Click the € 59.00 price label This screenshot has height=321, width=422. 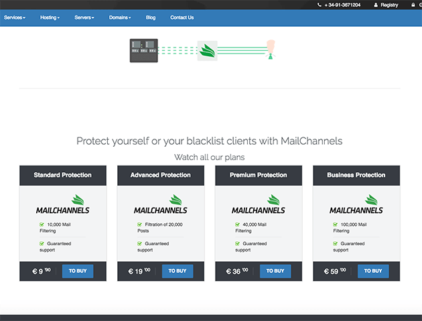(335, 271)
